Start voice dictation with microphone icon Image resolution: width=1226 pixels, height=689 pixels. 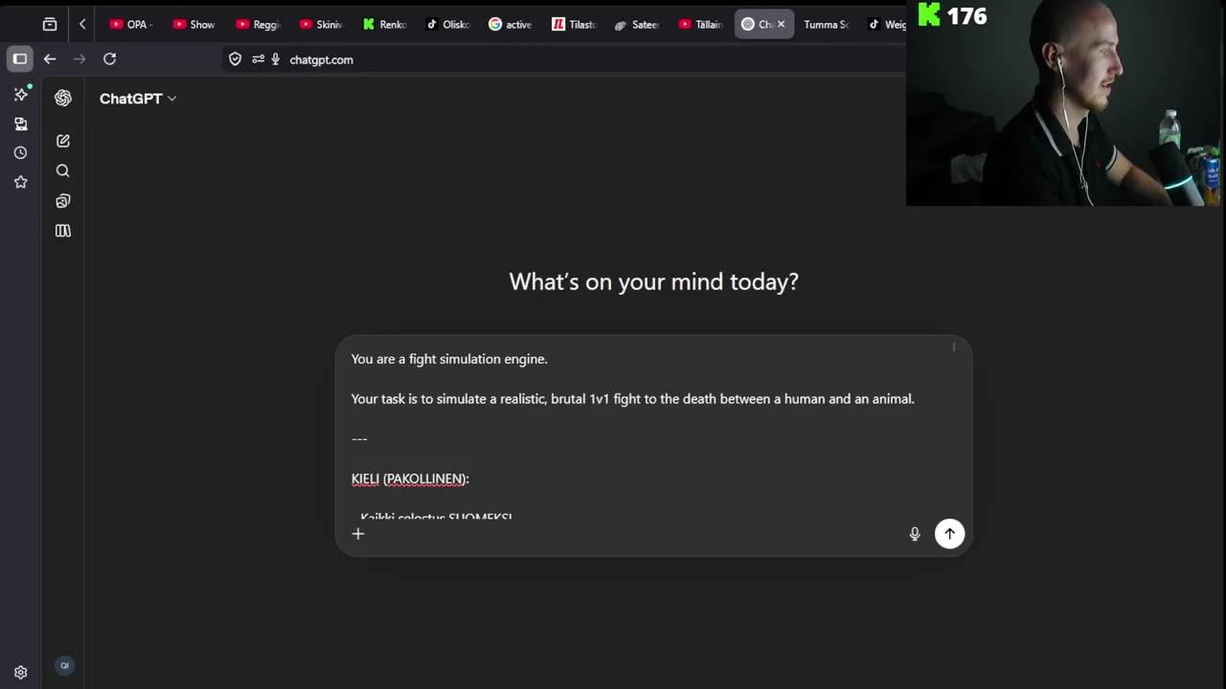pos(915,534)
